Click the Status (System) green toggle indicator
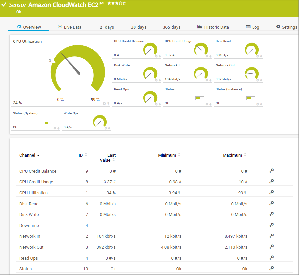Viewport: 299px width, 275px height. point(48,122)
